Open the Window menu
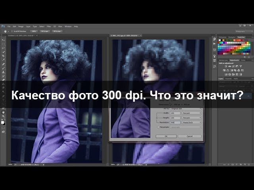 coord(68,27)
